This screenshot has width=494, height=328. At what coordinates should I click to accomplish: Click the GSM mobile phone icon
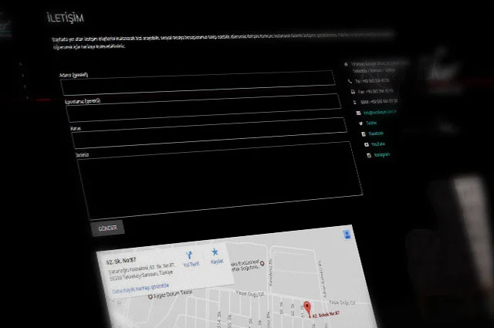(x=355, y=103)
